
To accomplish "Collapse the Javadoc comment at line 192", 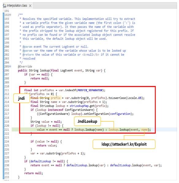I will click(x=10, y=15).
